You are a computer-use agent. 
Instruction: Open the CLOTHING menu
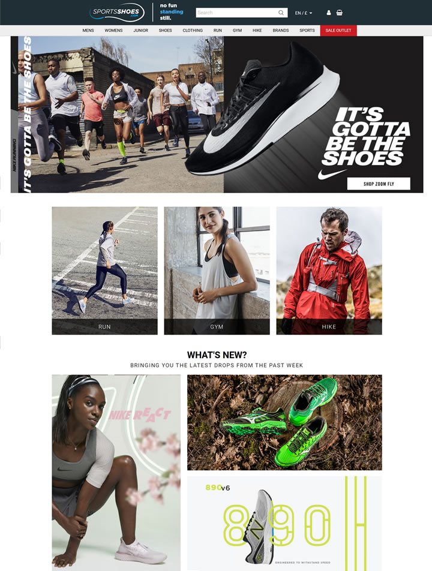click(x=193, y=31)
